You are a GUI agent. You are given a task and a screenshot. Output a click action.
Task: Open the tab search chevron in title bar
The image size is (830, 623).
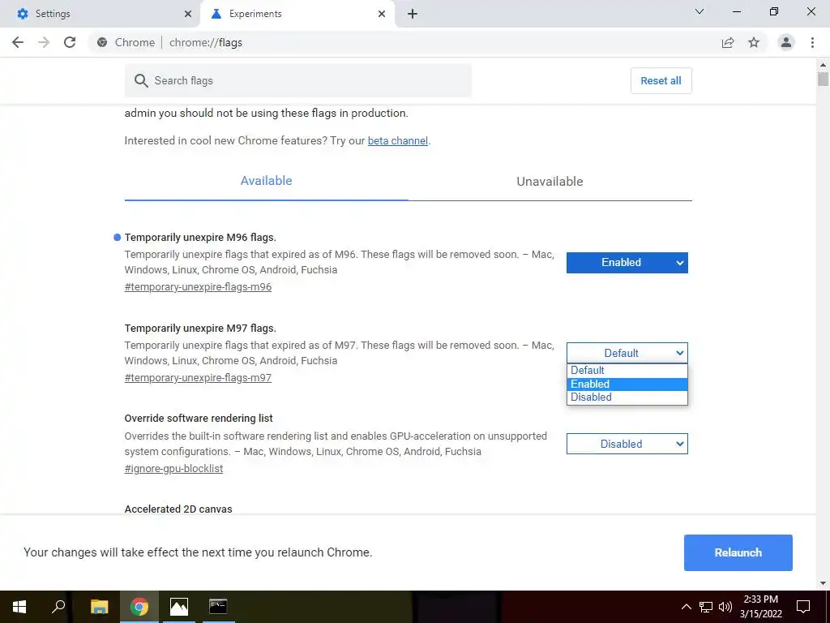pos(700,11)
